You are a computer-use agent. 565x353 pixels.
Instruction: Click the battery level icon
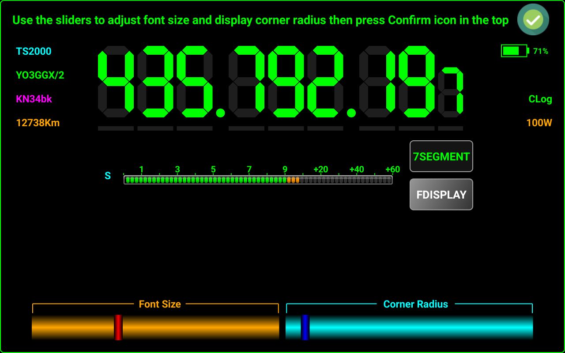(515, 51)
